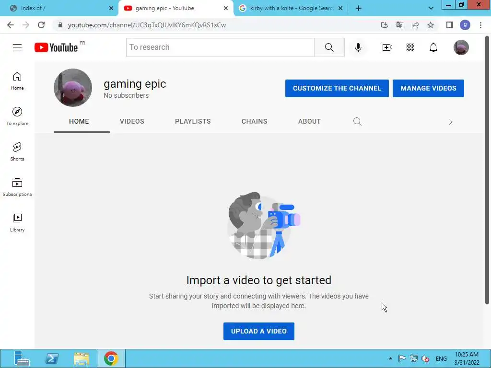Bookmark this page with star
The image size is (491, 368).
point(431,25)
